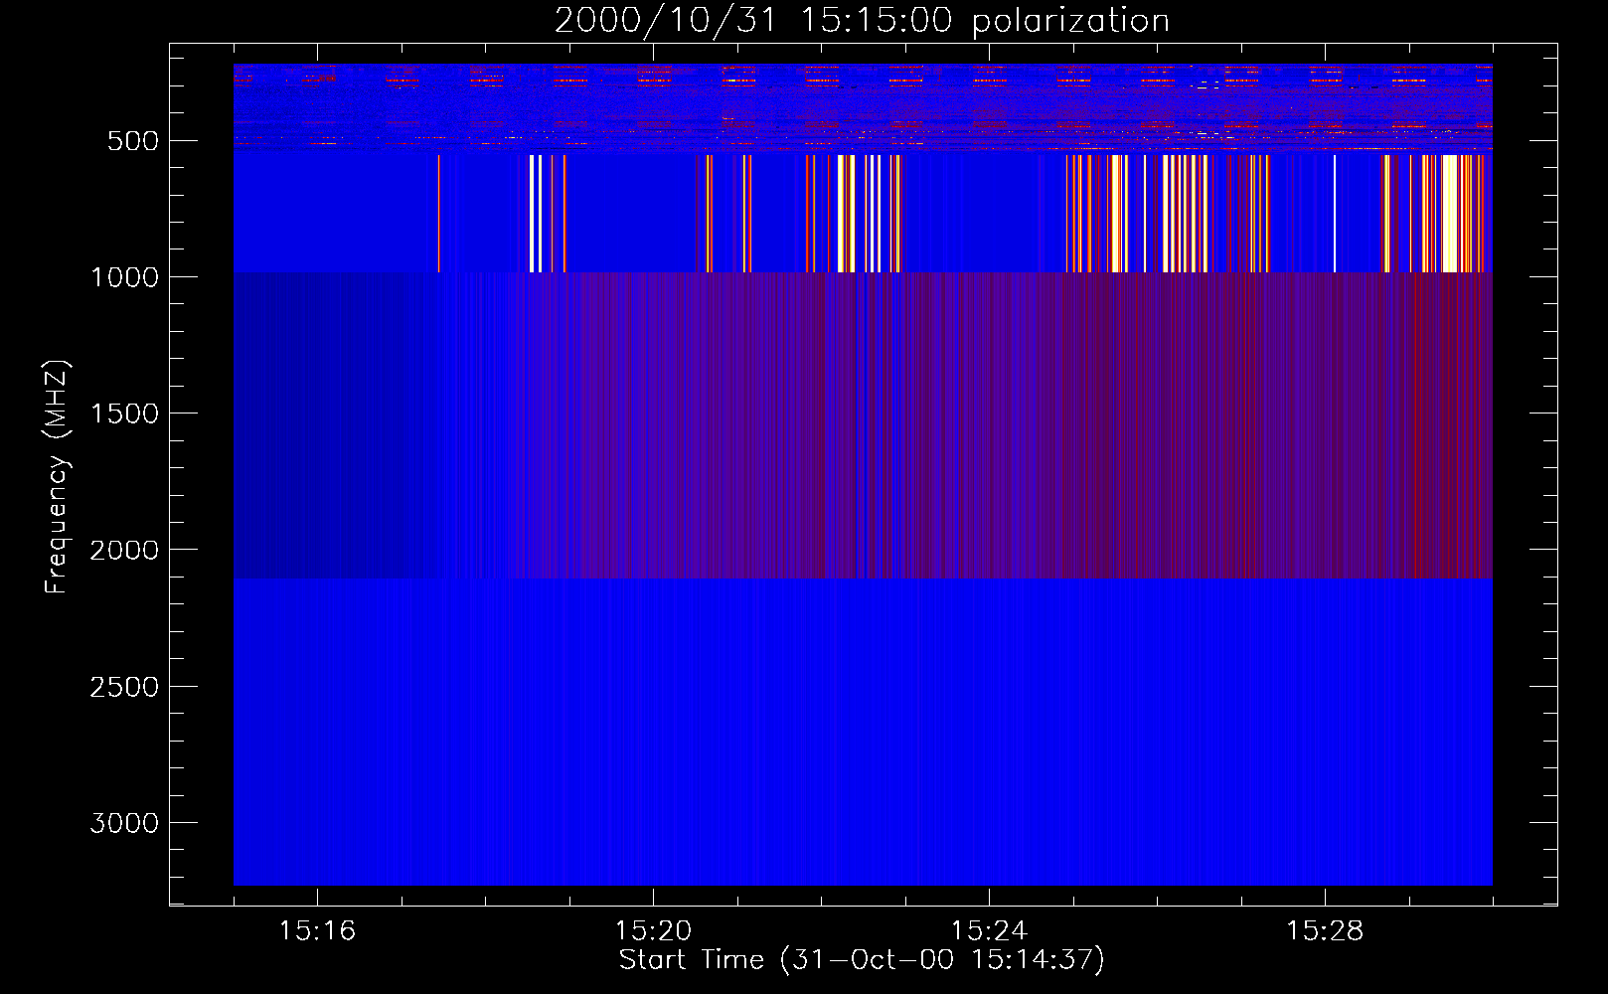This screenshot has width=1608, height=994.
Task: Click the 'Frequency (MHZ)' axis label
Action: (56, 477)
